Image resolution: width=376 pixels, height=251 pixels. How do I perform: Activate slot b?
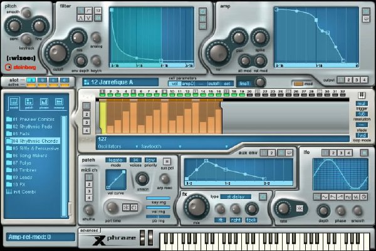point(43,80)
